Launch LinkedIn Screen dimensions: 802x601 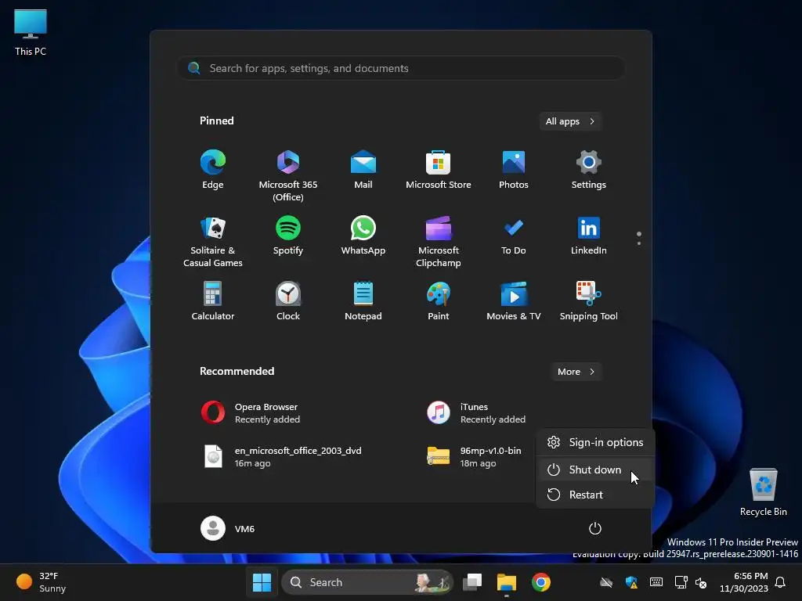pos(589,236)
